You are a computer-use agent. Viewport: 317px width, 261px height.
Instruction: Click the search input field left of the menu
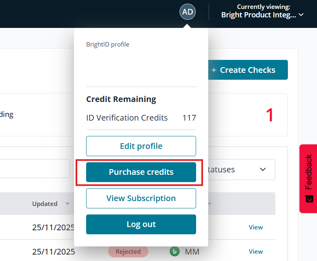(35, 168)
